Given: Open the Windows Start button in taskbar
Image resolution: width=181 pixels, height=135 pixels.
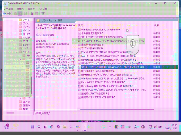Looking at the screenshot, I should tap(33, 127).
